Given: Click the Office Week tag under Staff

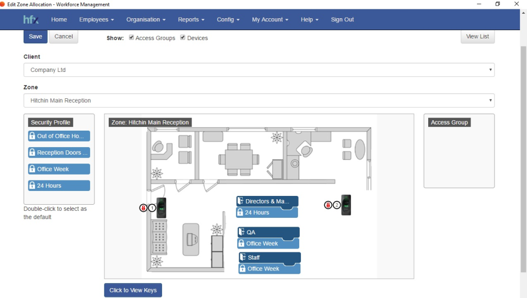Looking at the screenshot, I should click(x=270, y=269).
